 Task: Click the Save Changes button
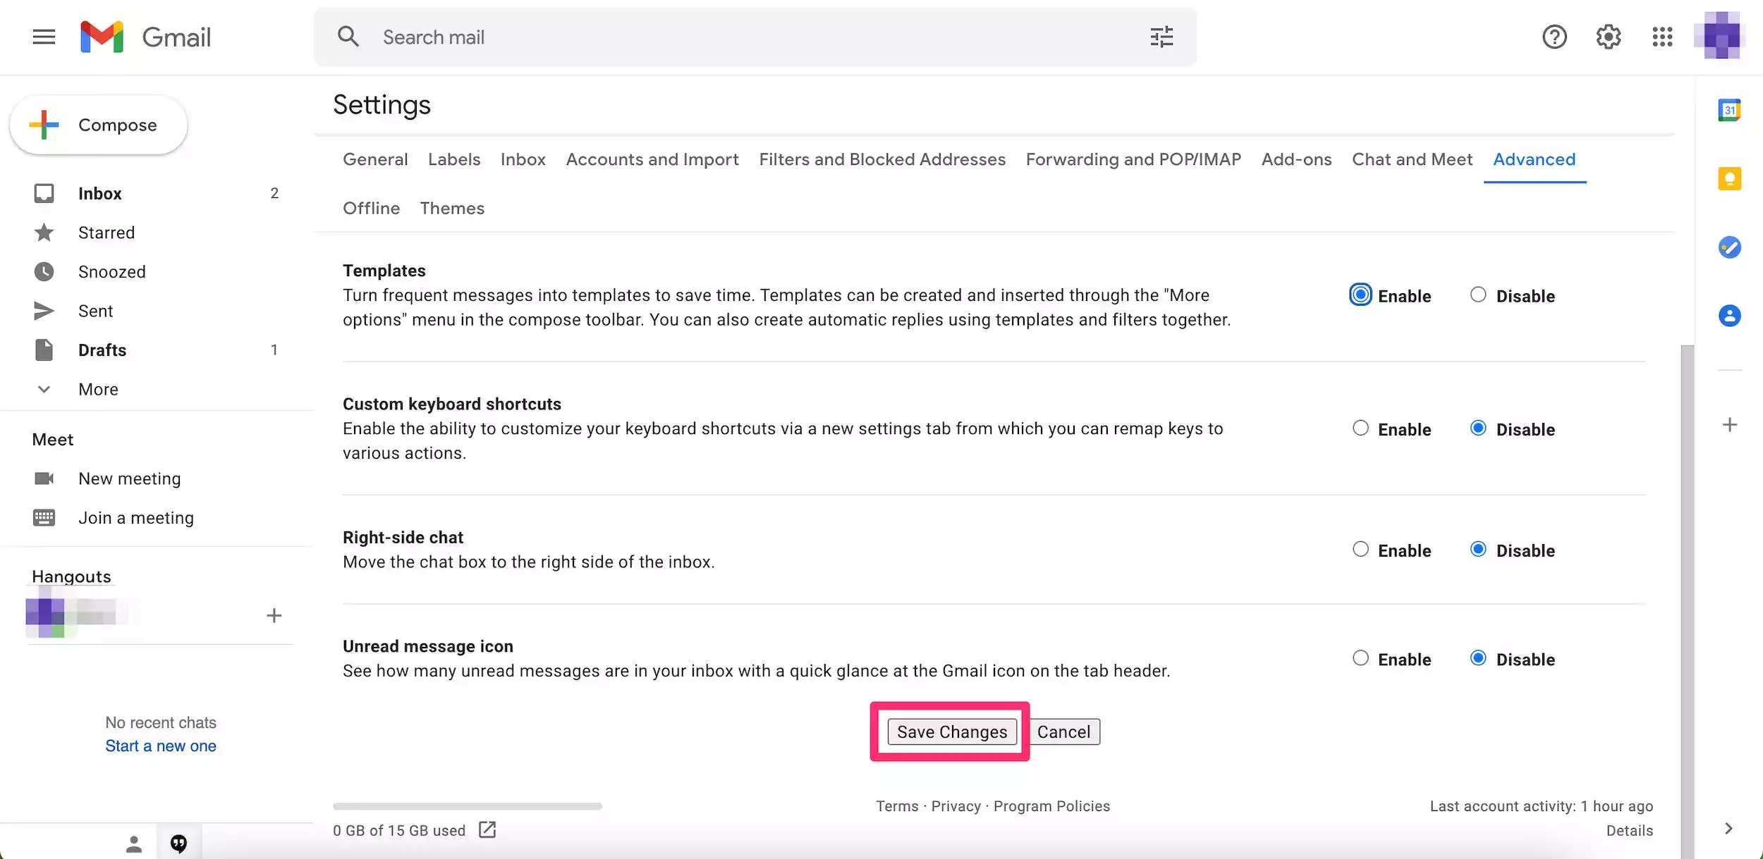click(x=951, y=731)
